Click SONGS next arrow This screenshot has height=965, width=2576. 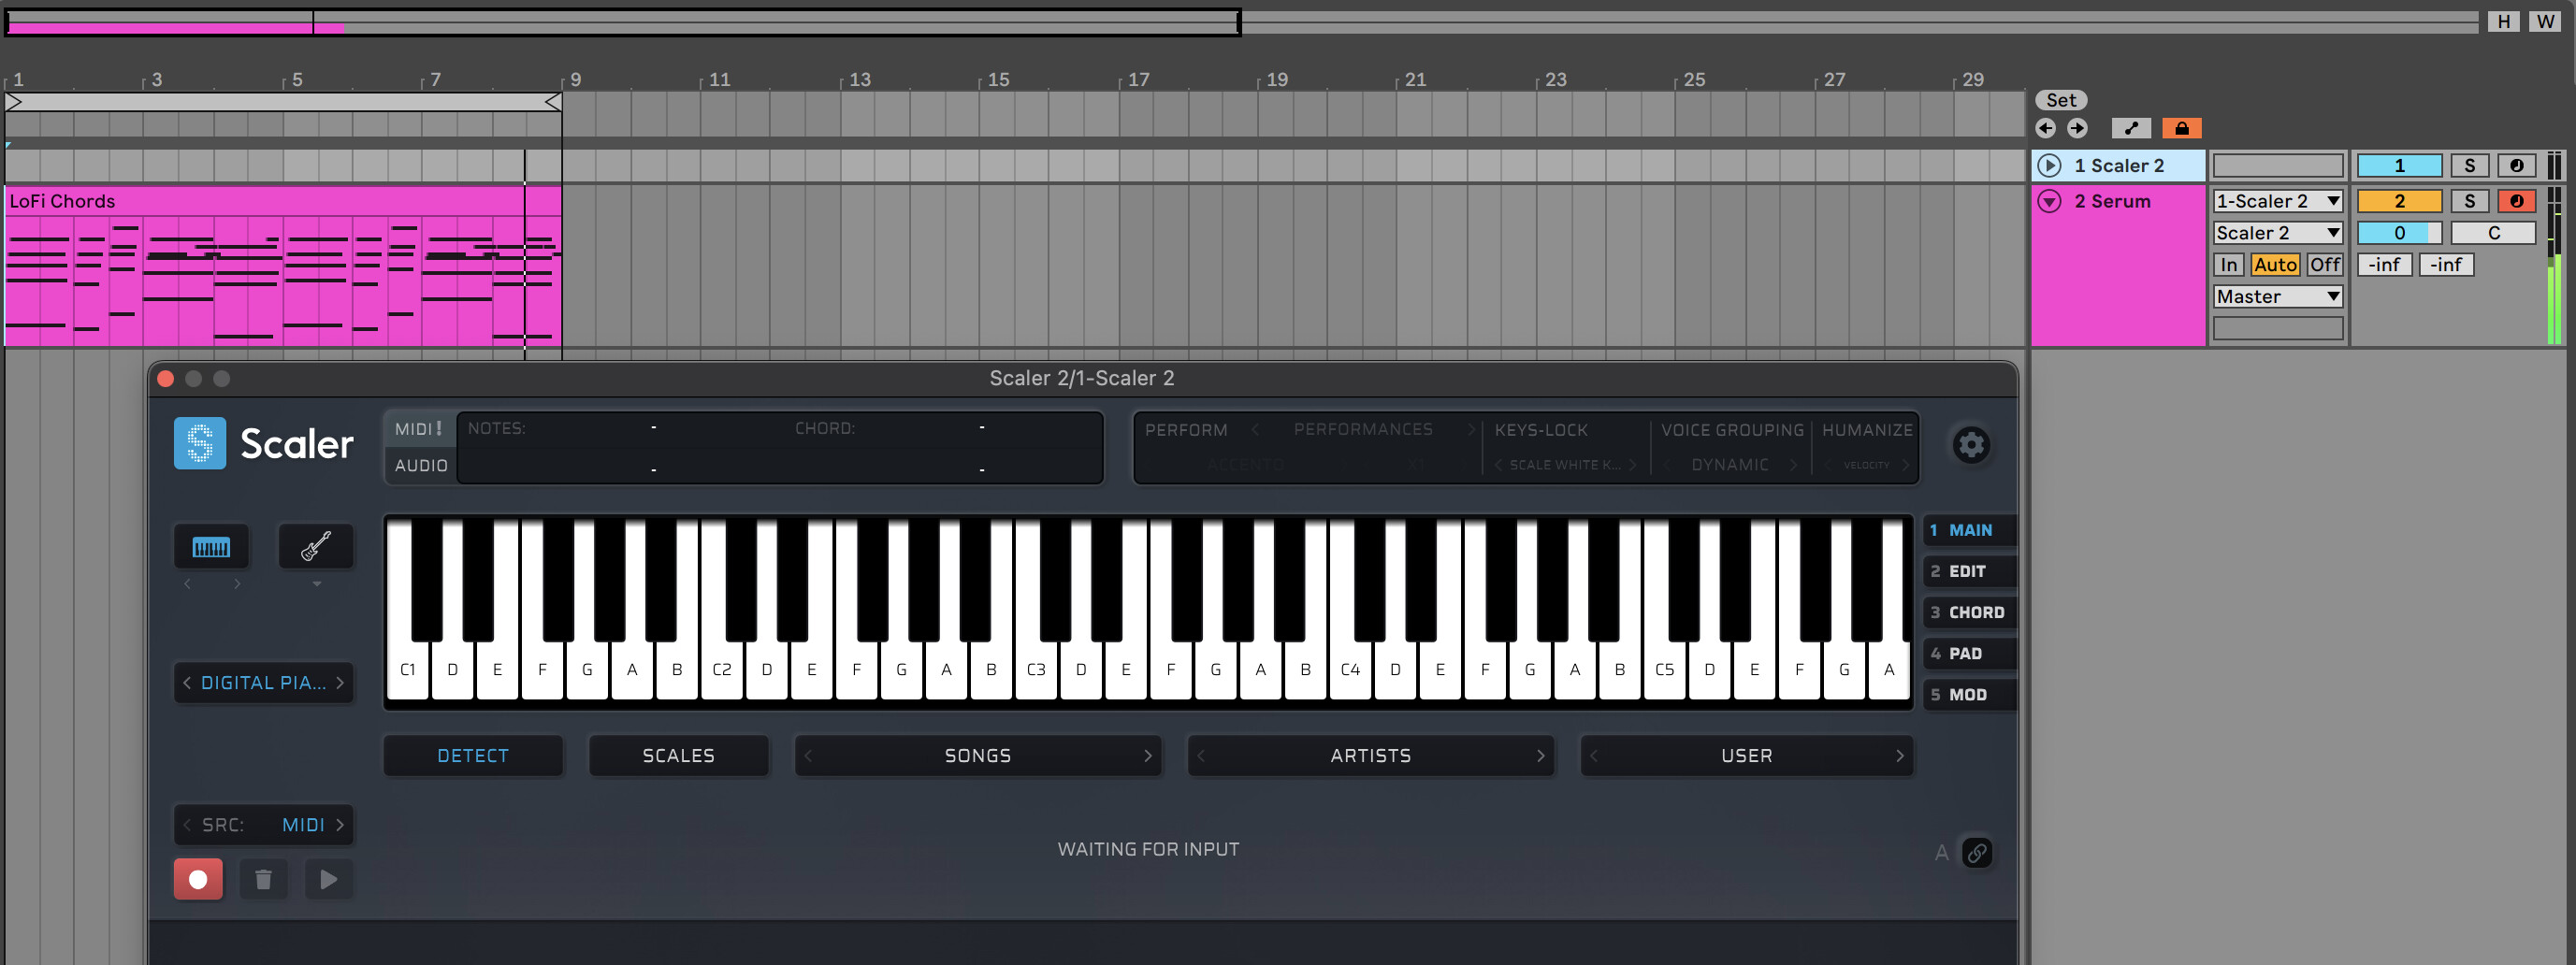[1147, 756]
